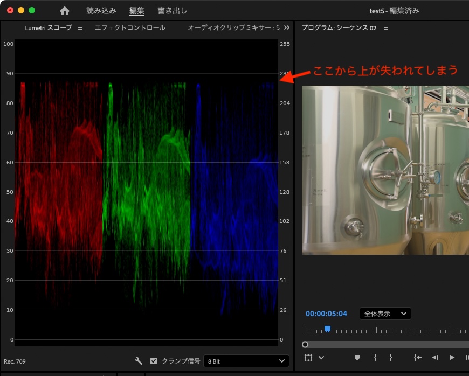Select the Step Back one frame icon
The width and height of the screenshot is (469, 376).
pyautogui.click(x=435, y=357)
